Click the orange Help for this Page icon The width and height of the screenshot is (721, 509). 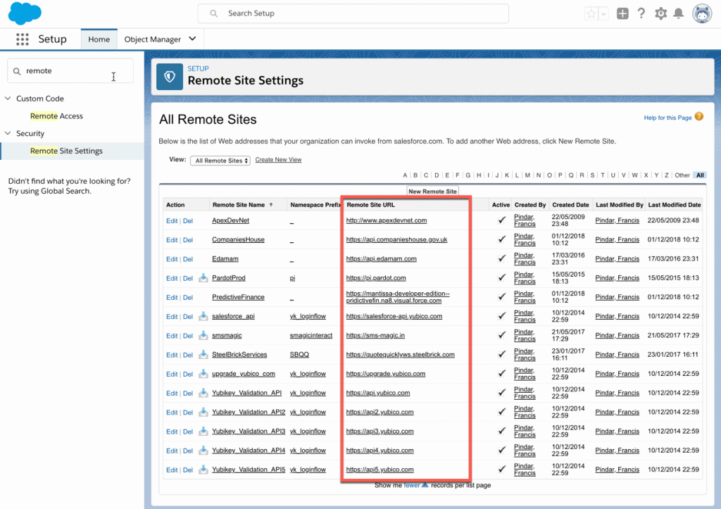tap(698, 118)
